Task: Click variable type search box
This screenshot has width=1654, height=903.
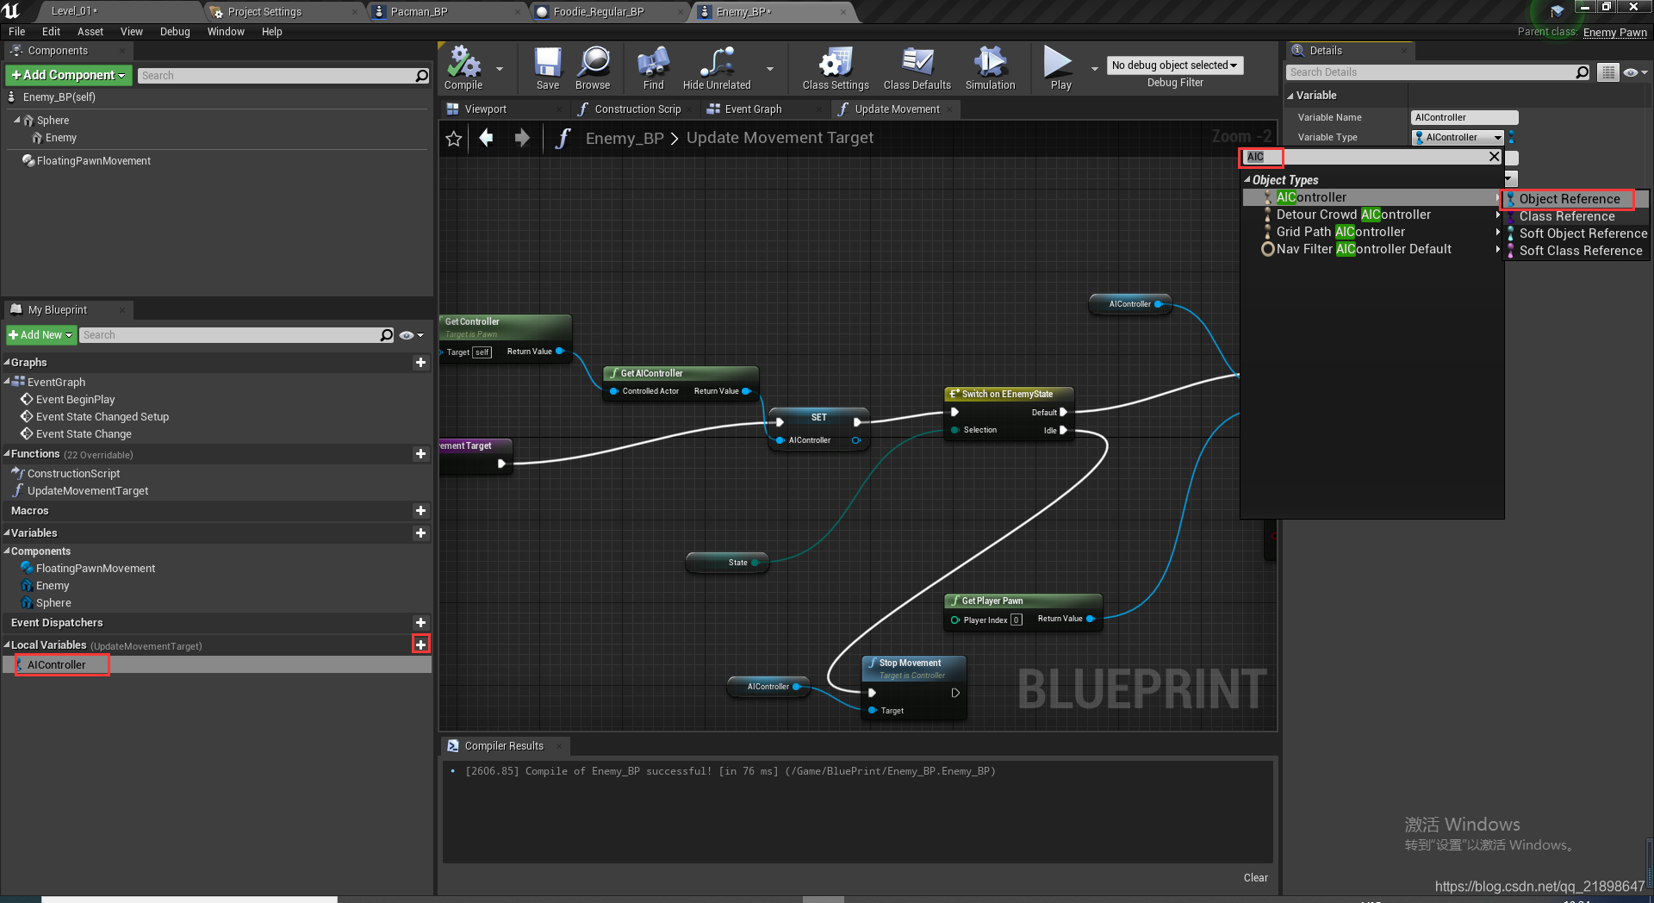Action: click(1365, 157)
